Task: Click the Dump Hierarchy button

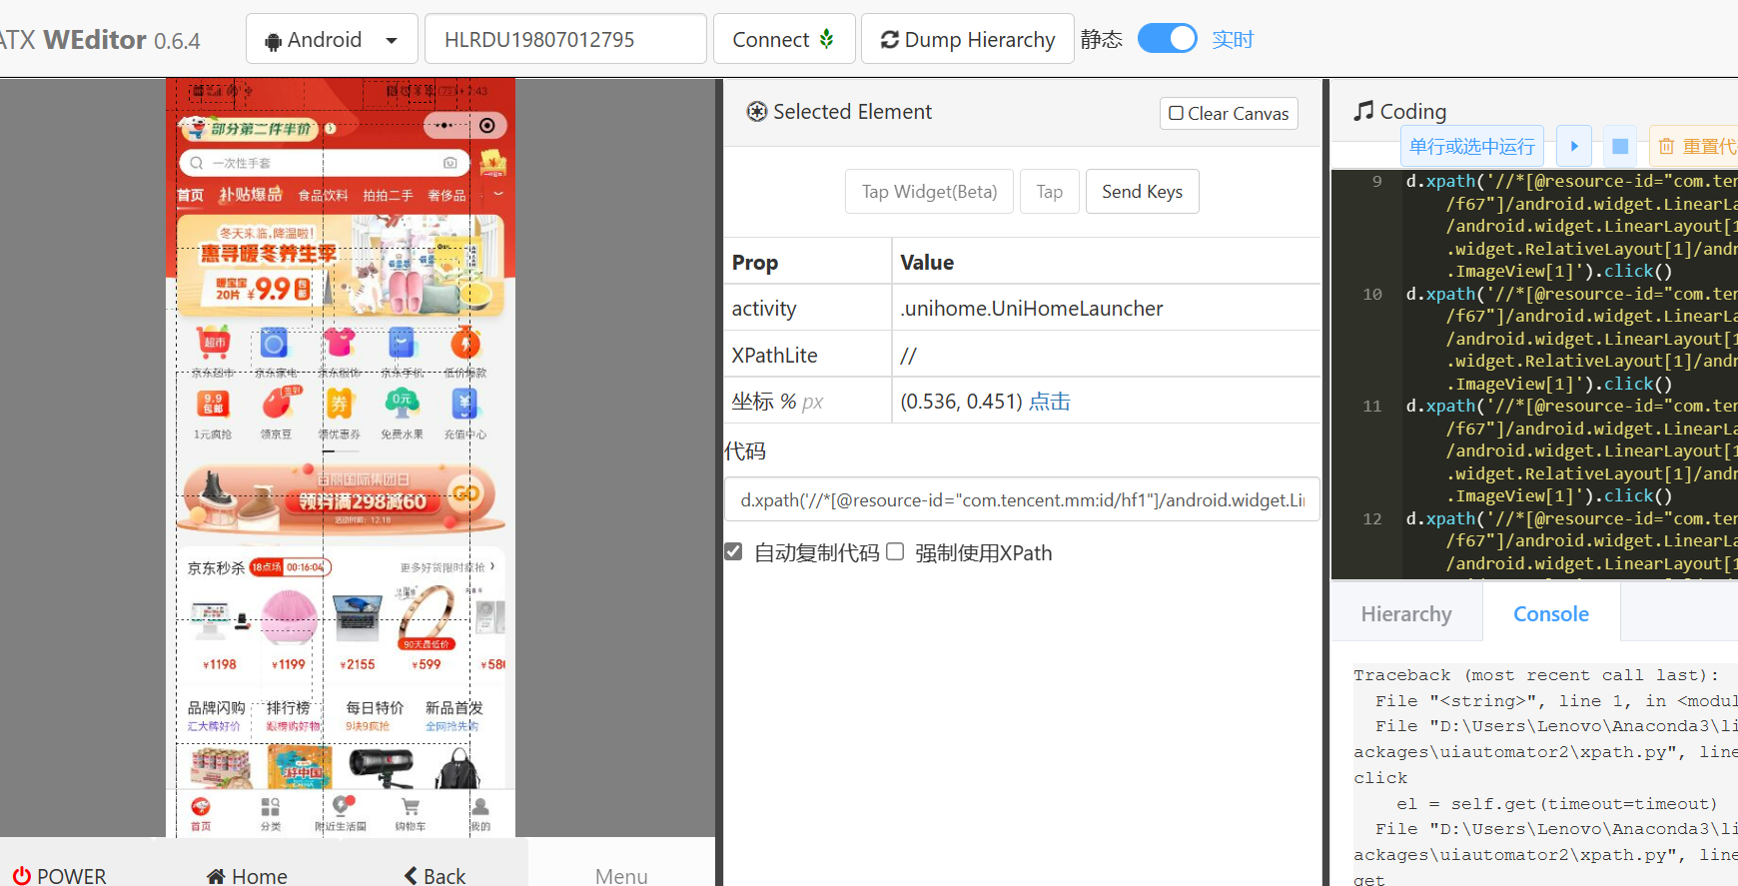Action: click(967, 39)
